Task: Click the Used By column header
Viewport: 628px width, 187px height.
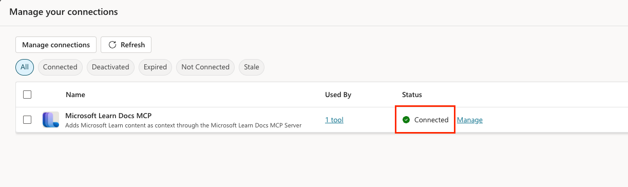Action: (x=338, y=95)
